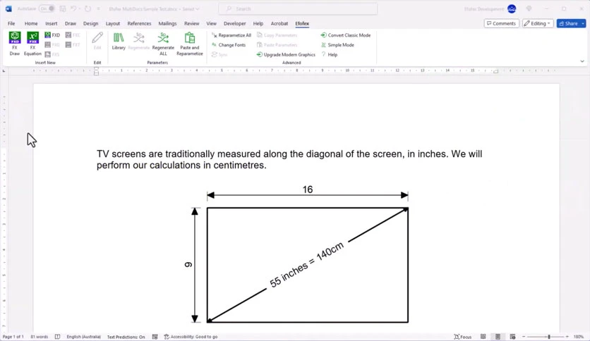This screenshot has height=341, width=590.
Task: Open Efofex Help in Advanced group
Action: coord(330,54)
